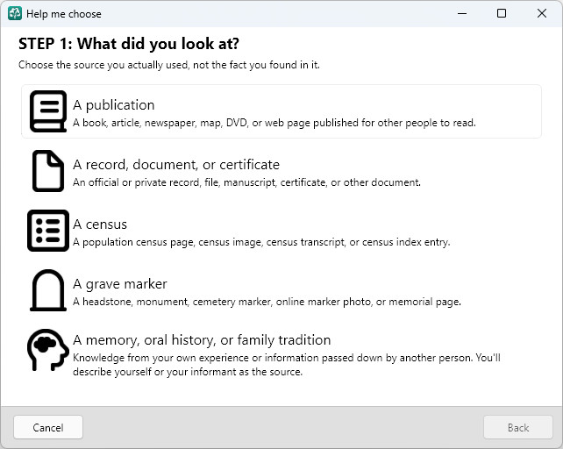Cancel the Help me choose wizard
The width and height of the screenshot is (563, 449).
point(48,427)
